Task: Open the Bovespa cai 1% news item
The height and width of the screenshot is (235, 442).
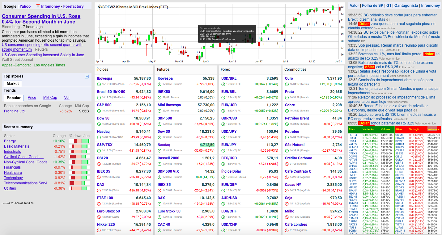Action: [394, 56]
